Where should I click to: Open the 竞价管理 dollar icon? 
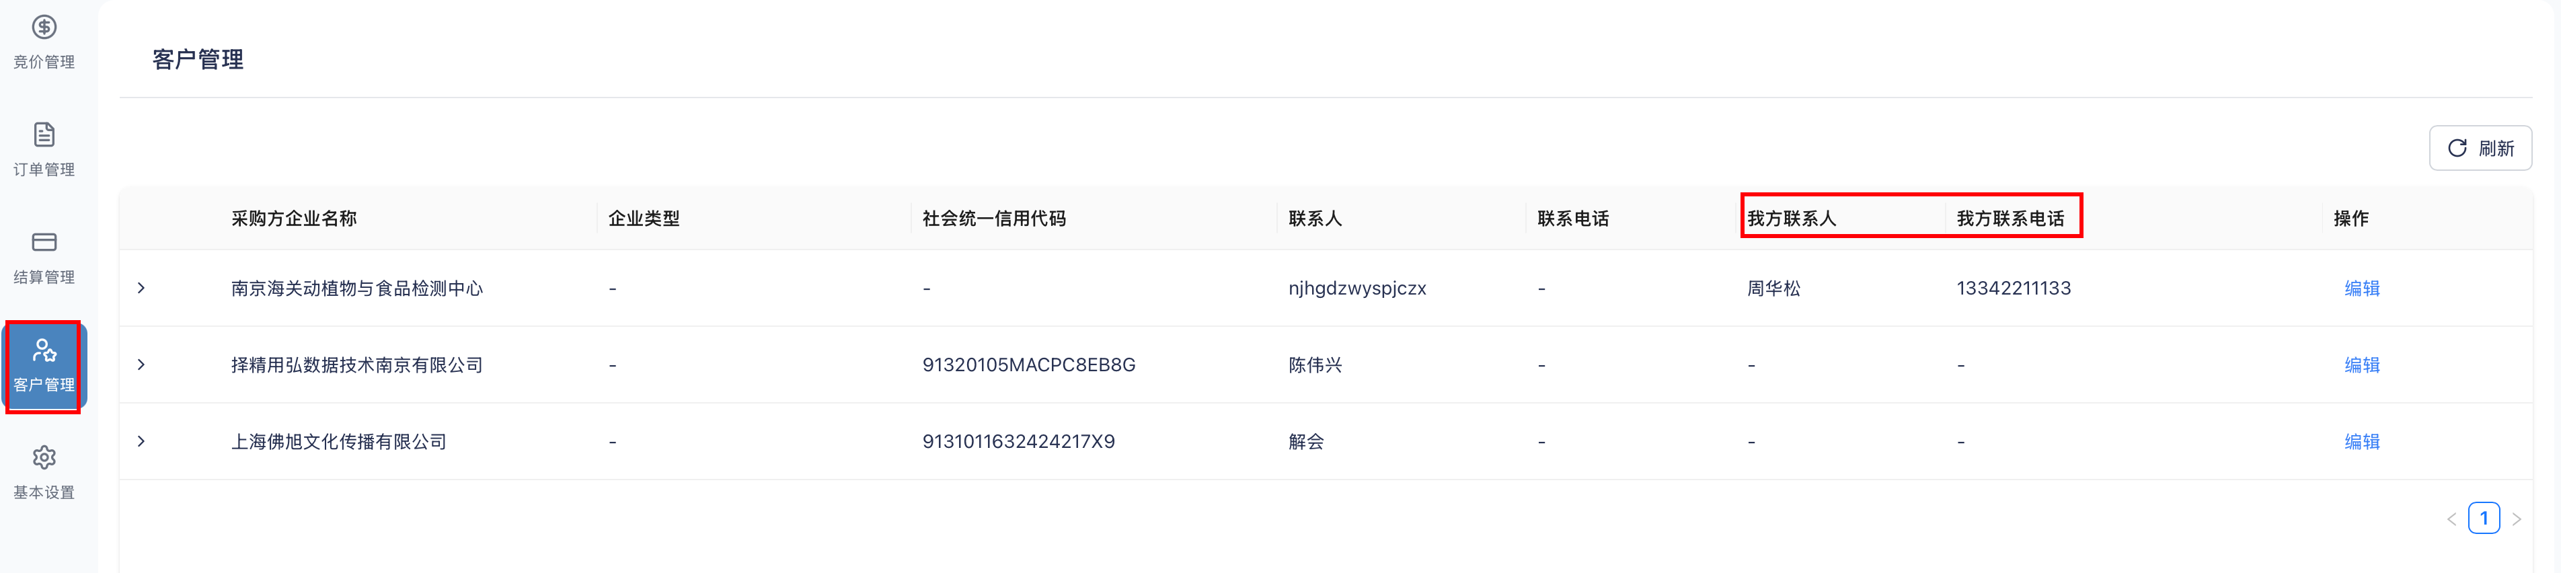(x=44, y=27)
